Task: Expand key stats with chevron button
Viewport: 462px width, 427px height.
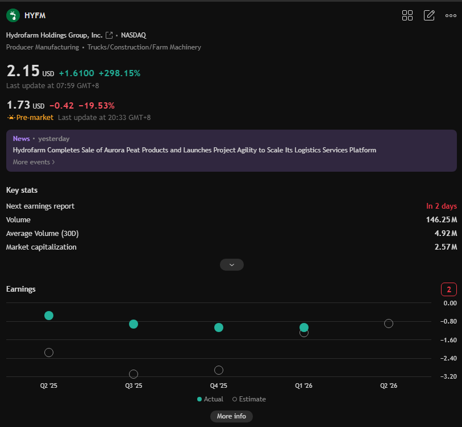Action: tap(232, 264)
